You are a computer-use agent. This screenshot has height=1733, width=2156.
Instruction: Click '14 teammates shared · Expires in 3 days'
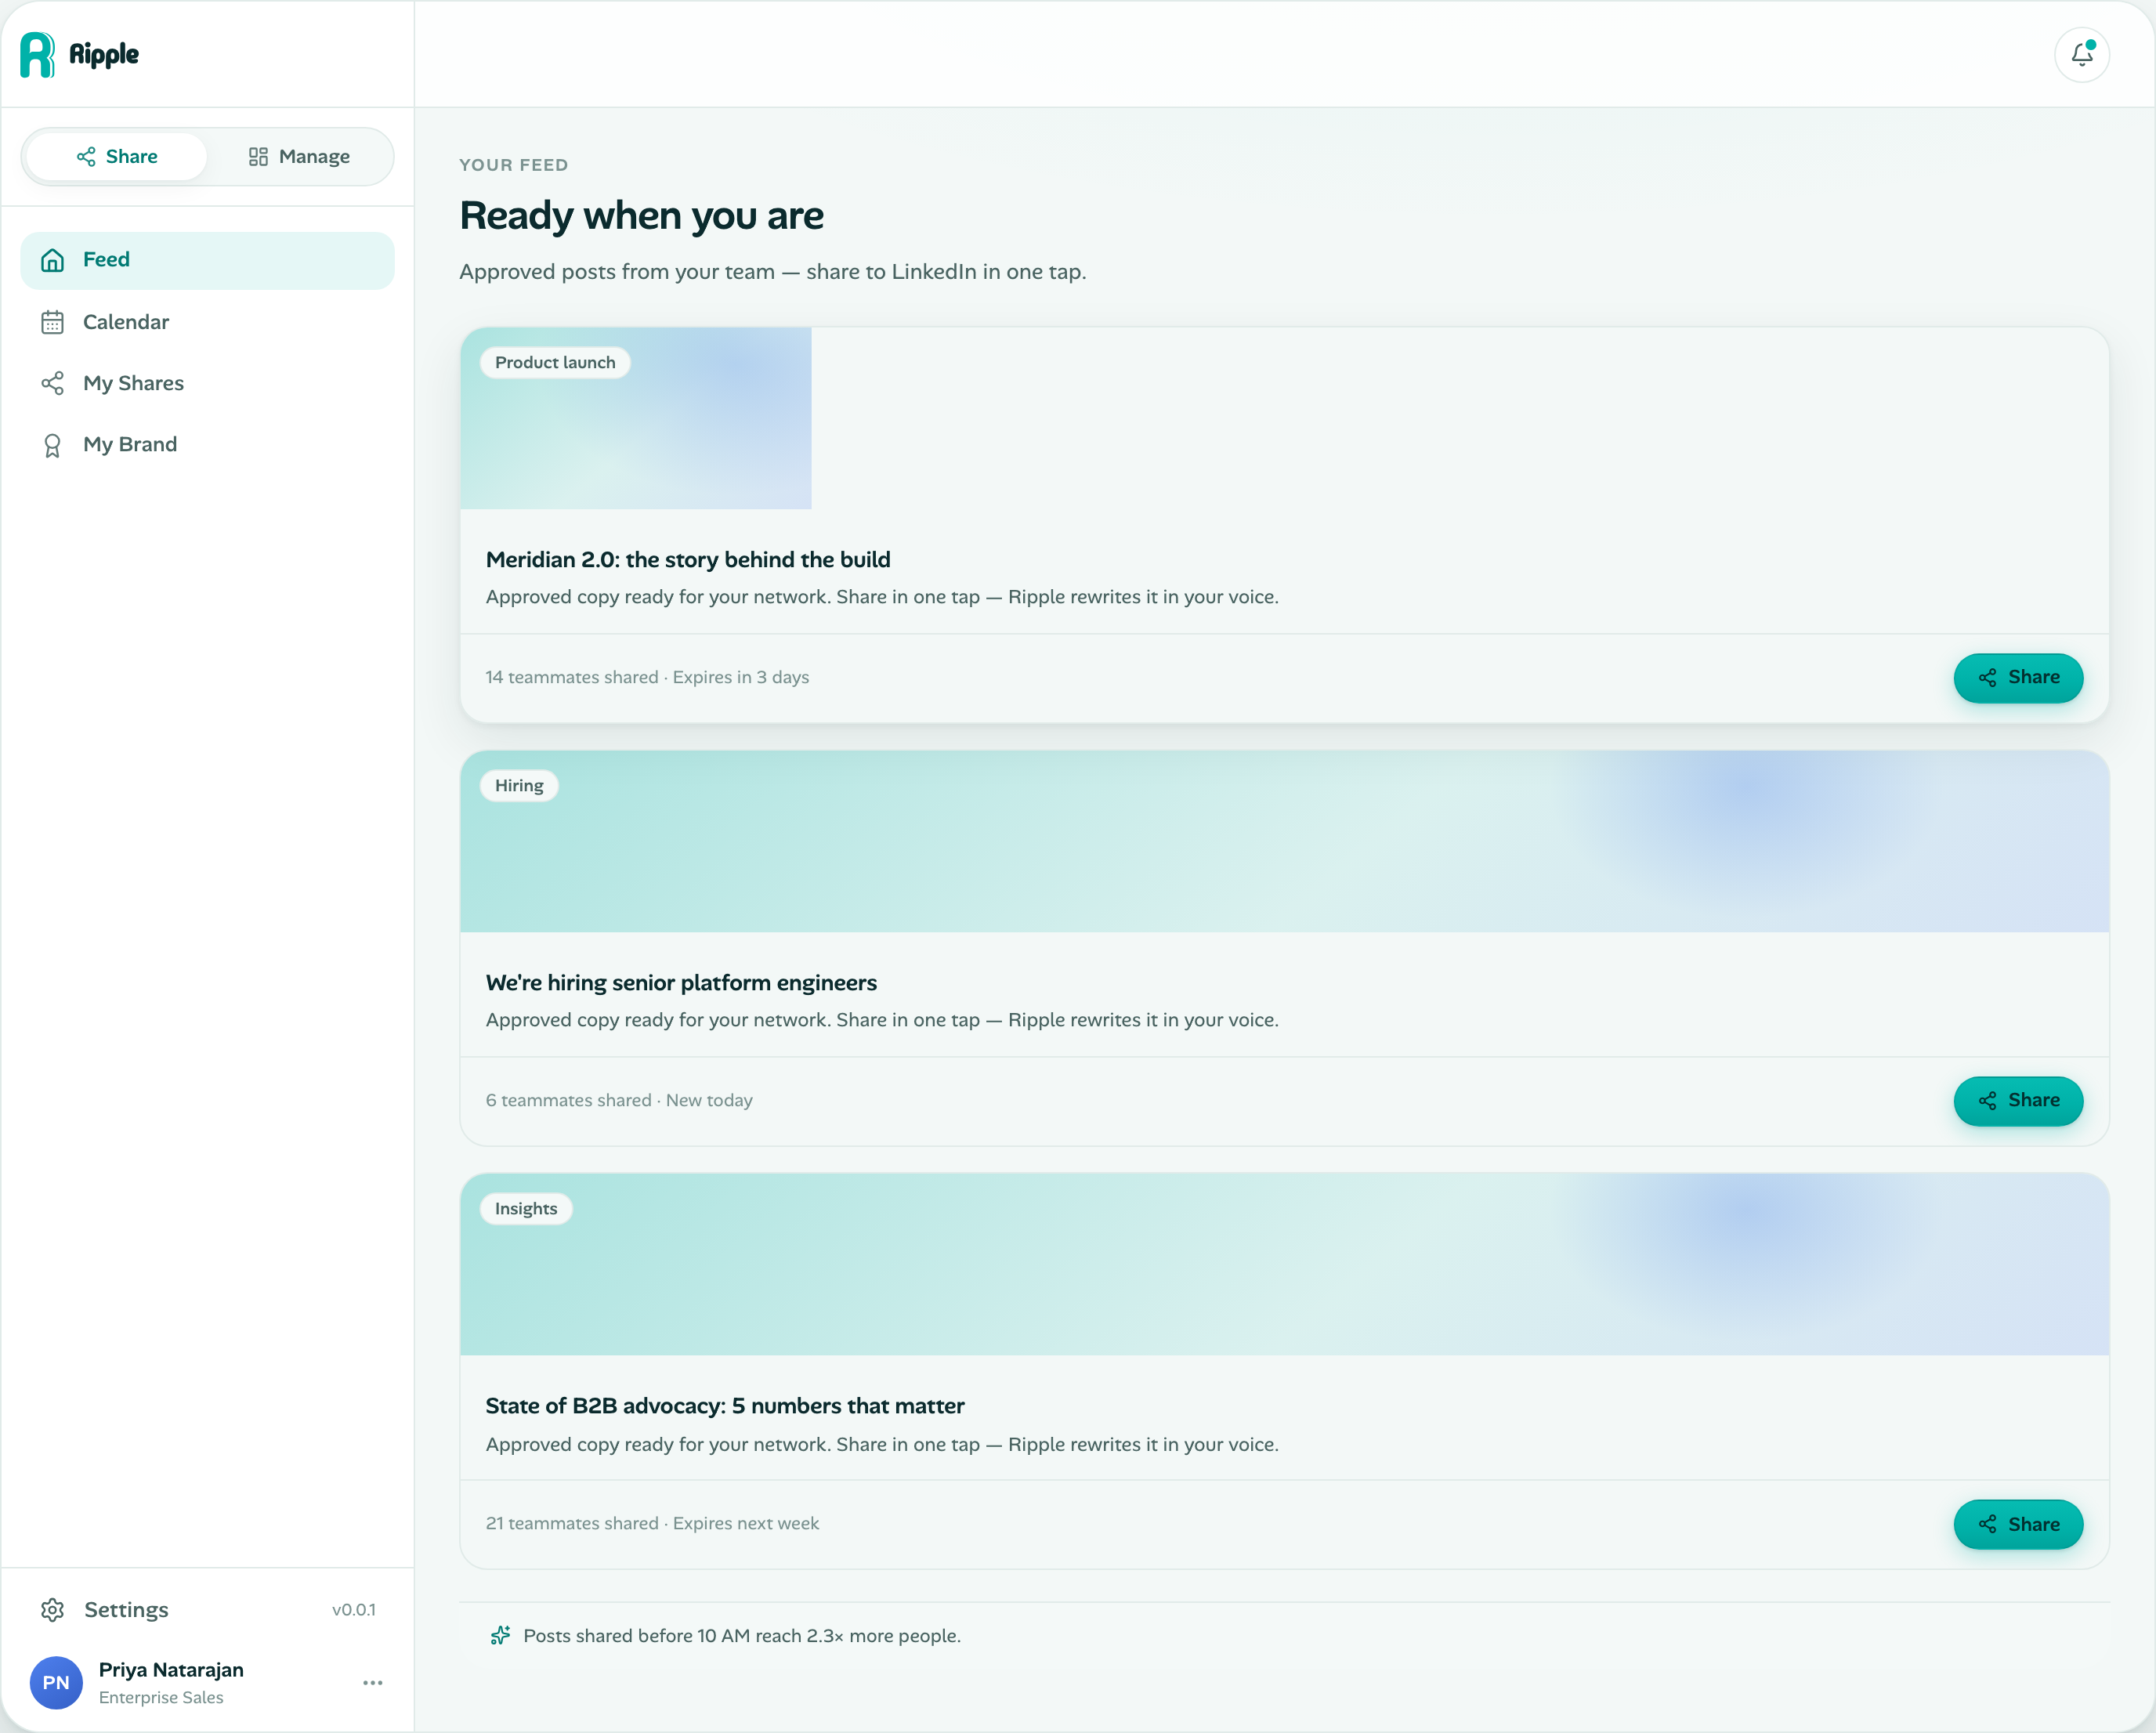click(x=647, y=677)
